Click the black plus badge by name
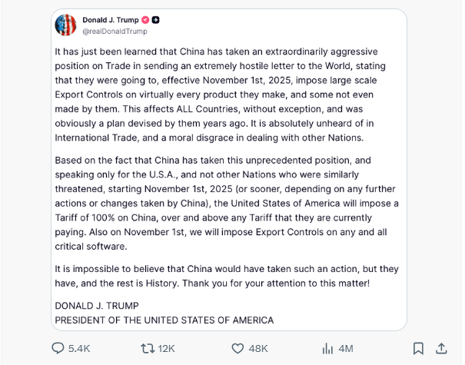Viewport: 465px width, 365px height. tap(156, 20)
